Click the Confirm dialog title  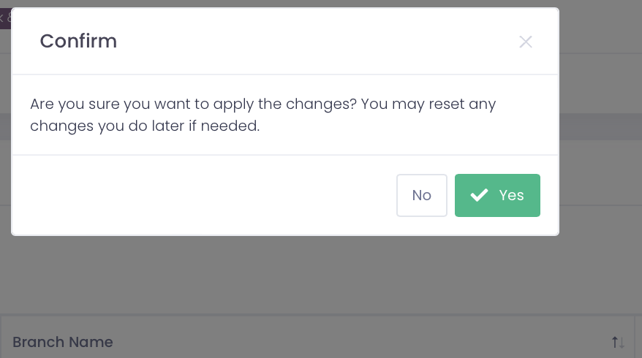pyautogui.click(x=78, y=41)
